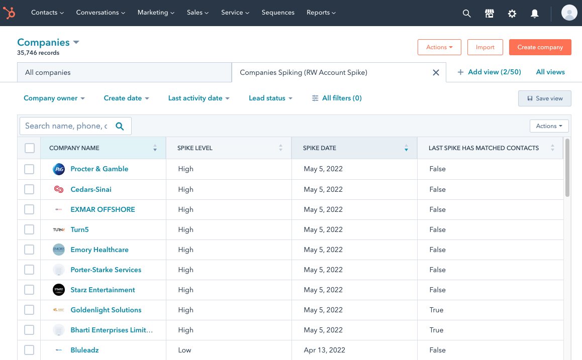Go to Sequences
The width and height of the screenshot is (582, 360).
pyautogui.click(x=278, y=13)
